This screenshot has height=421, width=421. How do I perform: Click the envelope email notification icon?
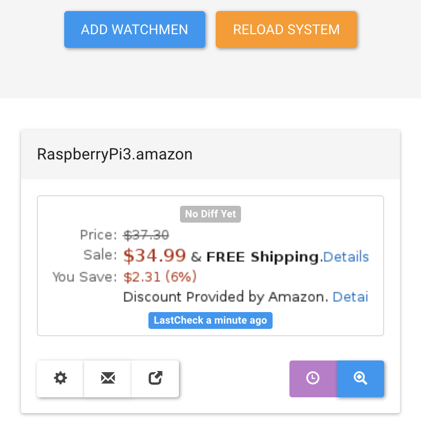click(108, 378)
